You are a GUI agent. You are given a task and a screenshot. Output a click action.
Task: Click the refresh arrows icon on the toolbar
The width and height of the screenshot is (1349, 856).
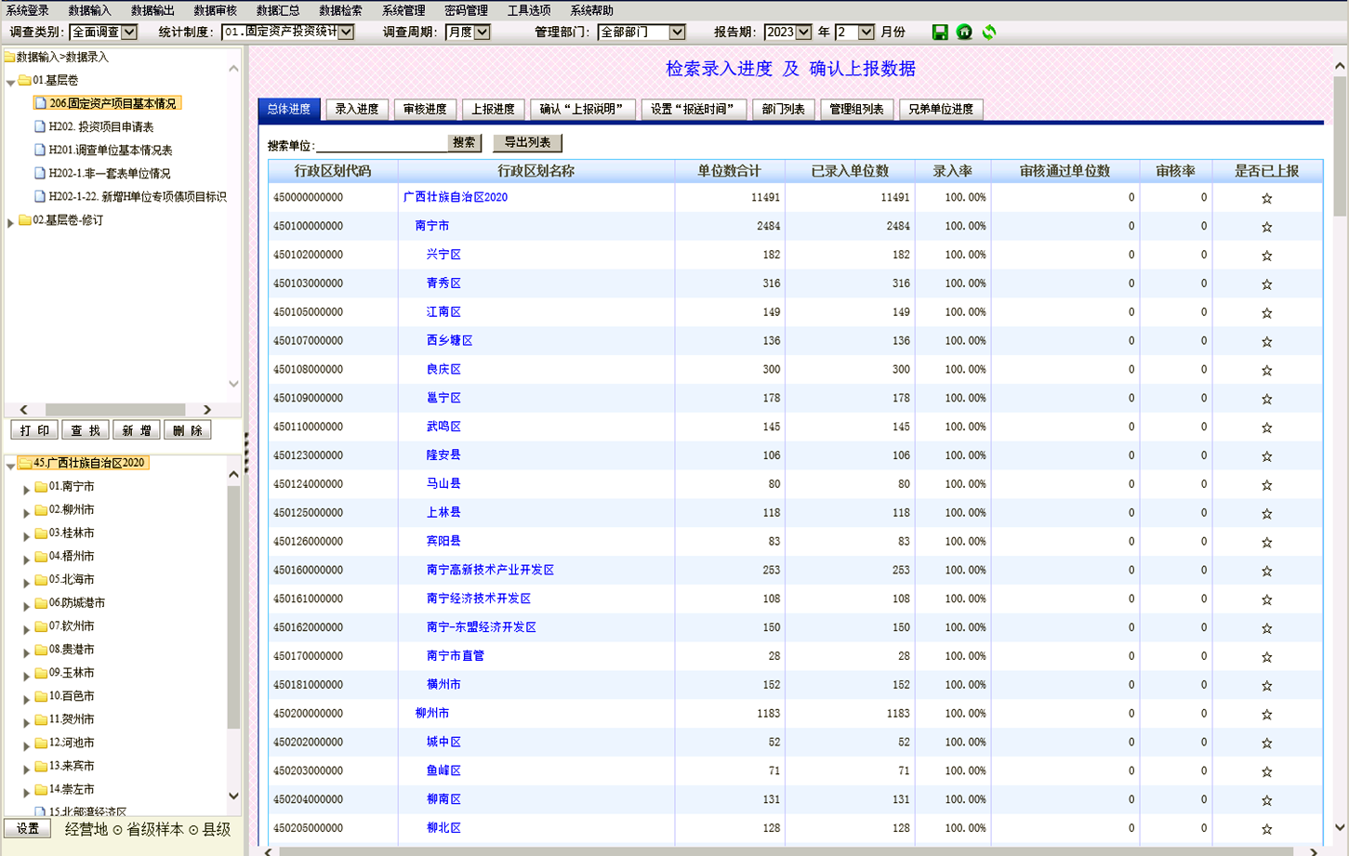[x=988, y=32]
